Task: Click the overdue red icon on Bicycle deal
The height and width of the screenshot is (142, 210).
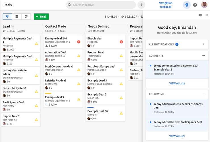Action: [121, 42]
